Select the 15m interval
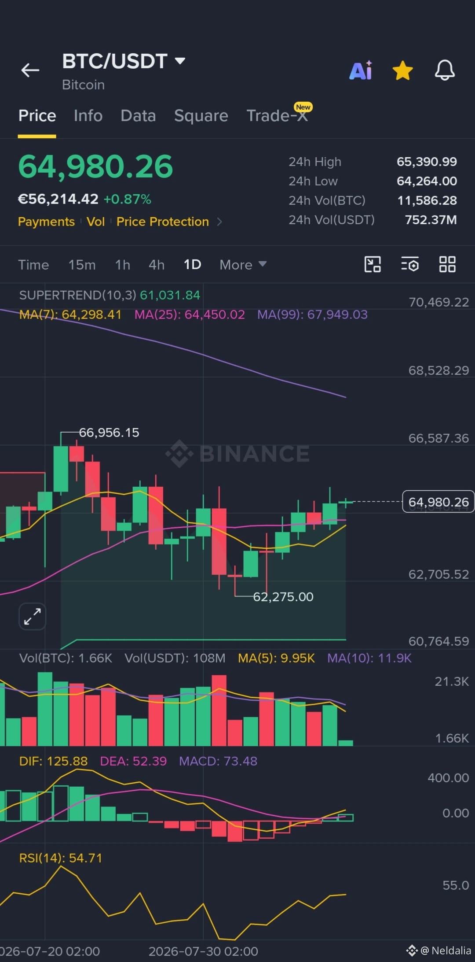This screenshot has height=962, width=475. tap(82, 265)
